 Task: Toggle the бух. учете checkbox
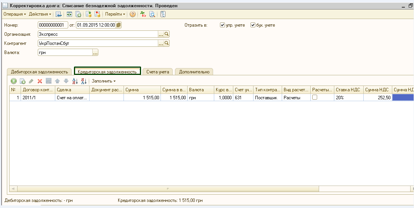tap(253, 25)
